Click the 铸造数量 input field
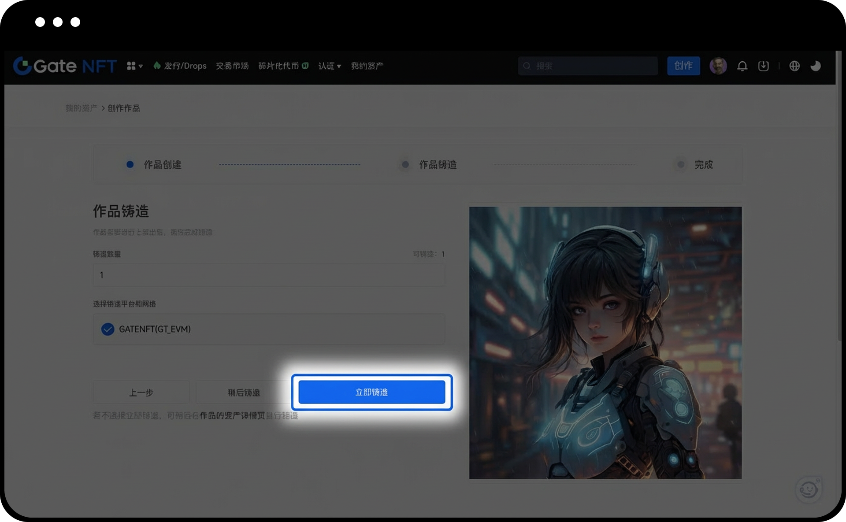Screen dimensions: 846x522 (269, 275)
